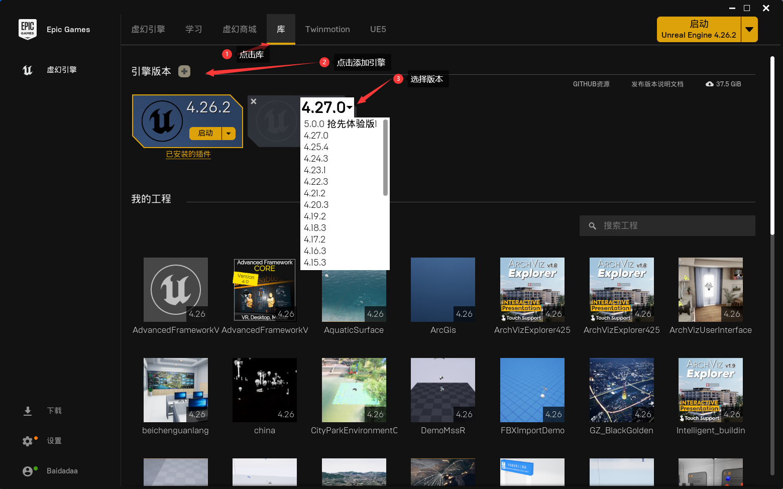Switch to the 虚幻商城 tab
783x489 pixels.
(x=240, y=29)
